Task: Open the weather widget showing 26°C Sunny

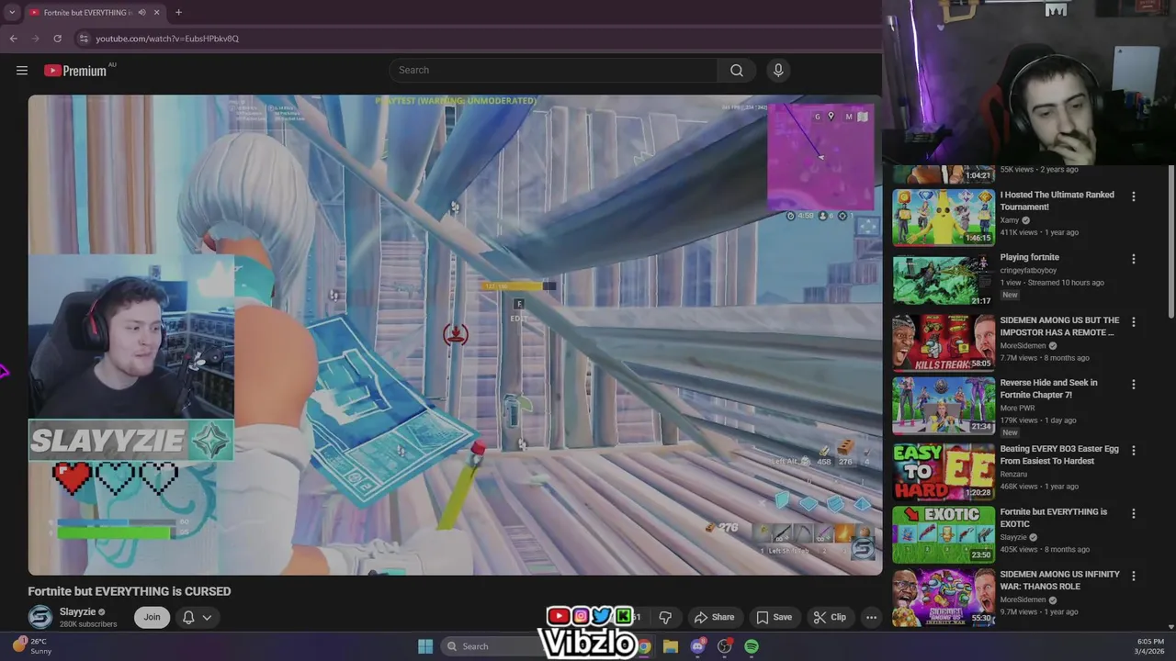Action: pos(31,646)
